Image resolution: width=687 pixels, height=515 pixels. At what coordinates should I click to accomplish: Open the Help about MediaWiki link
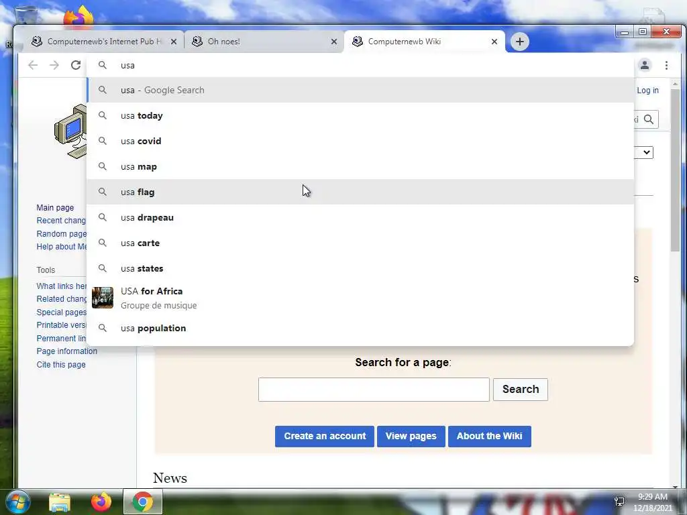[x=62, y=246]
